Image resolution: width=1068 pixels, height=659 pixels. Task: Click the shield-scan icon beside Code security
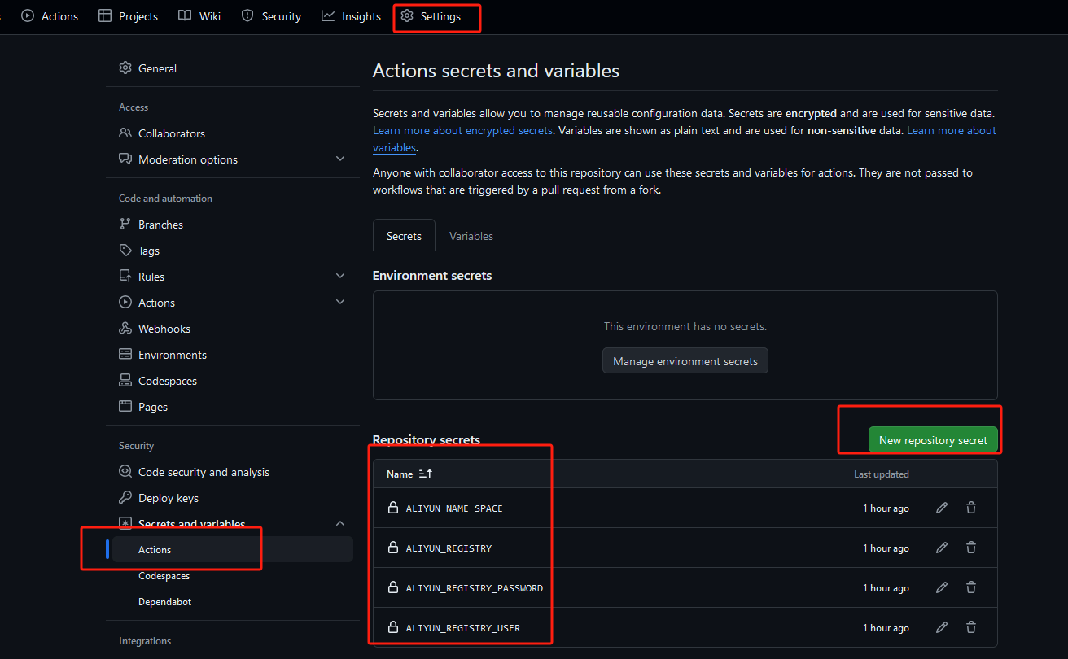[125, 472]
